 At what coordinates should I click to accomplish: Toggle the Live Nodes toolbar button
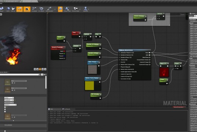[34, 9]
